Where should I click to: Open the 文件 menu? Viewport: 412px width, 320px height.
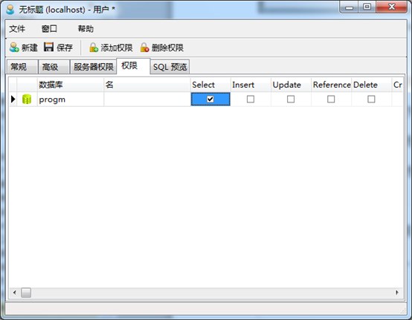17,29
